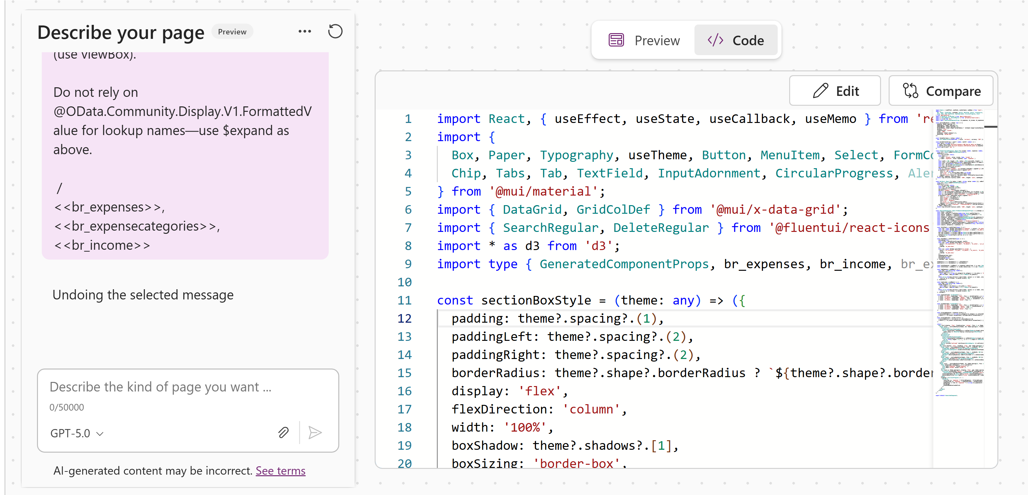Open the See terms link

point(281,471)
